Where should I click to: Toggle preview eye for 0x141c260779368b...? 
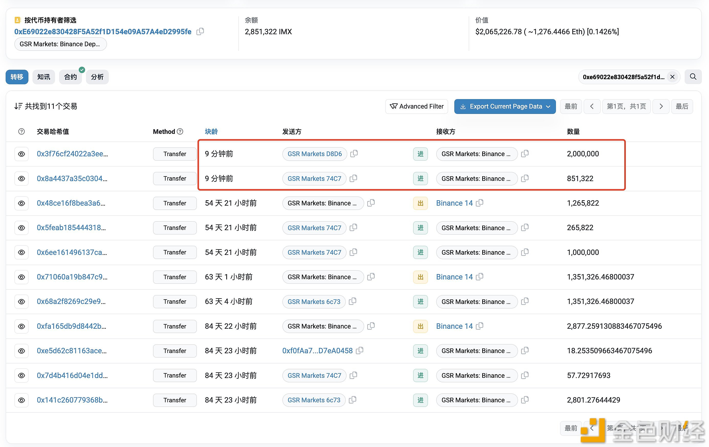click(x=22, y=400)
